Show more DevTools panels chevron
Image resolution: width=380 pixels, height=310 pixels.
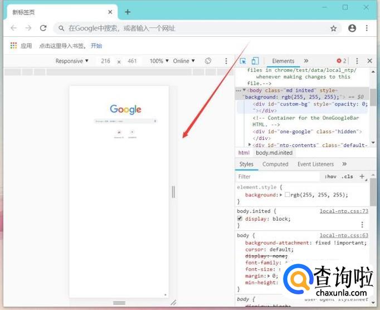tap(306, 61)
